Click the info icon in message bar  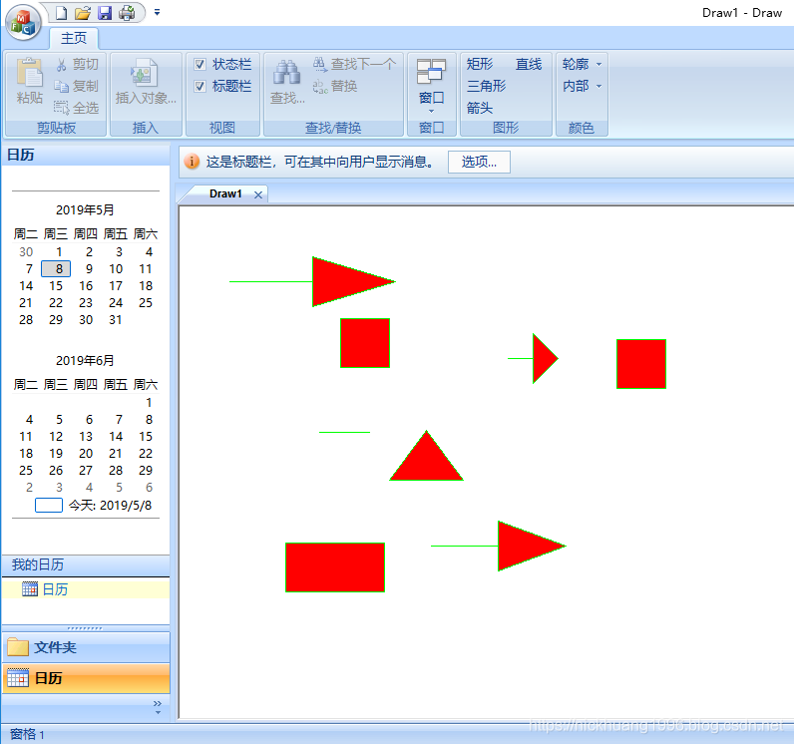pyautogui.click(x=192, y=162)
